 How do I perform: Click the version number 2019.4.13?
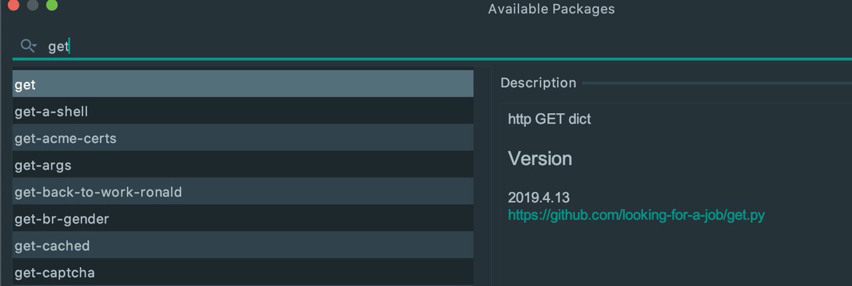tap(538, 198)
